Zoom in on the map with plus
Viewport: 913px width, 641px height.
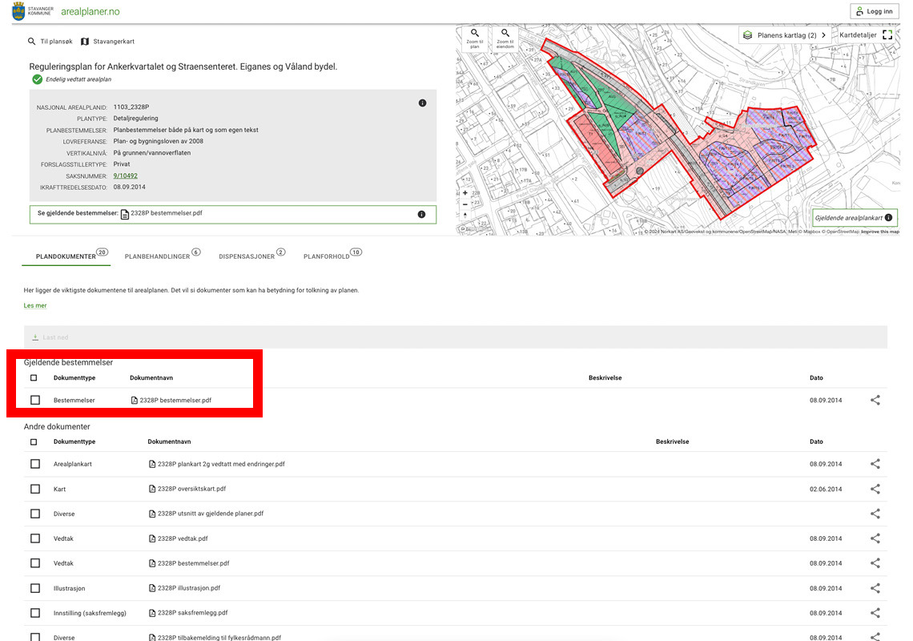tap(465, 193)
